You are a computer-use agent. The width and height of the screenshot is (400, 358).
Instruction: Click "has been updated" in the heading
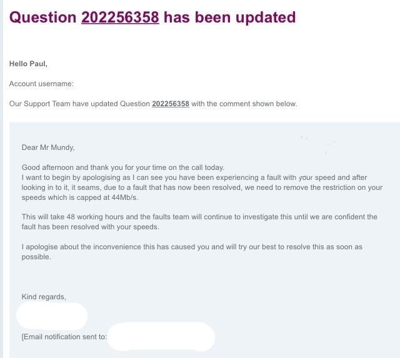(229, 17)
